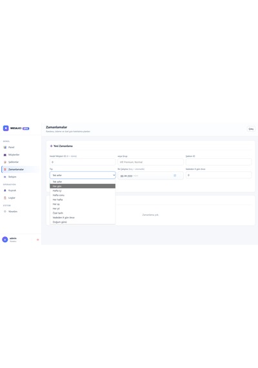Click the Yeni Zamanlama card title
Viewport: 258px width, 368px height.
coord(63,146)
